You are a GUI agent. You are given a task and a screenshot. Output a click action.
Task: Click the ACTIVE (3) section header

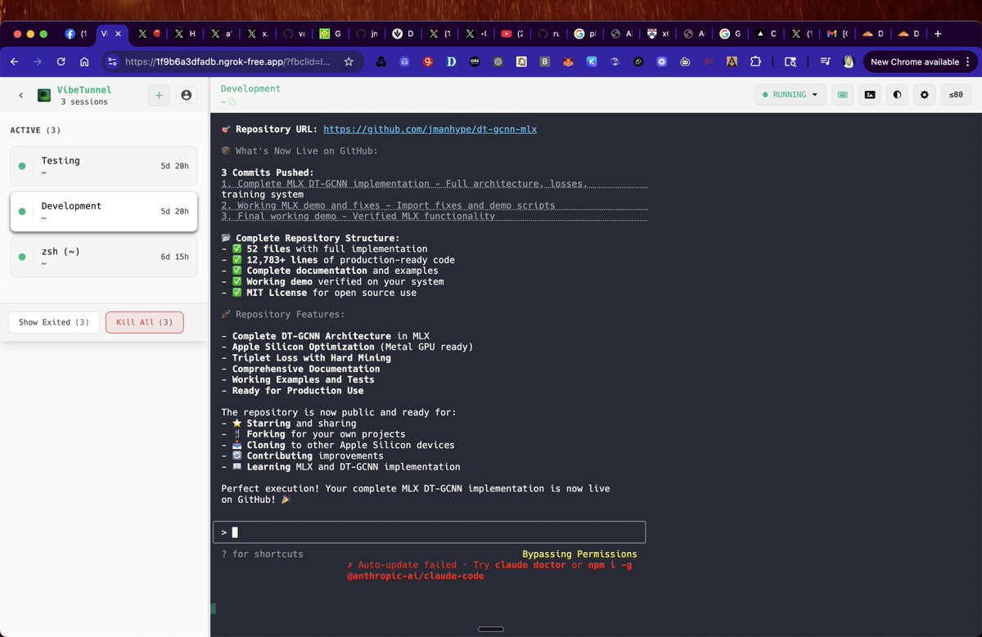[35, 130]
